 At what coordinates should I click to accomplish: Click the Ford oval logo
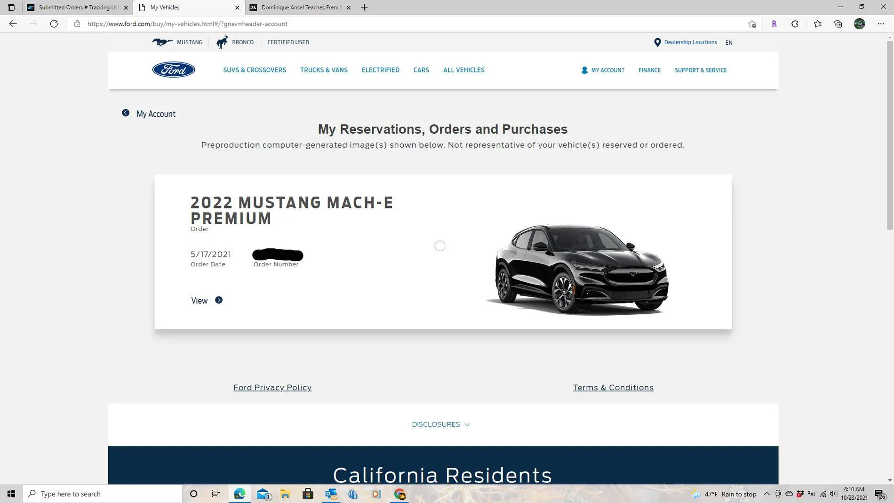pos(173,70)
